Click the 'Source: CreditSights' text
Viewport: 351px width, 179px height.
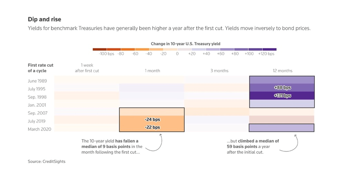(46, 162)
